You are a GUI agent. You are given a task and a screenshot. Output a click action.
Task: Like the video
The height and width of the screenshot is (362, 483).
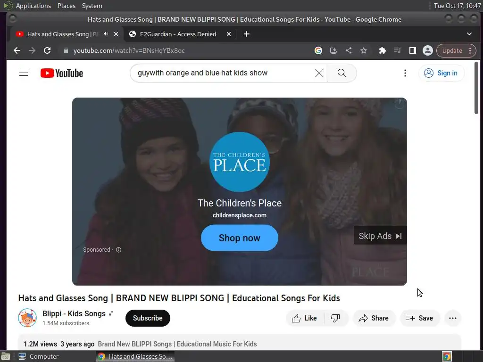[x=305, y=318]
